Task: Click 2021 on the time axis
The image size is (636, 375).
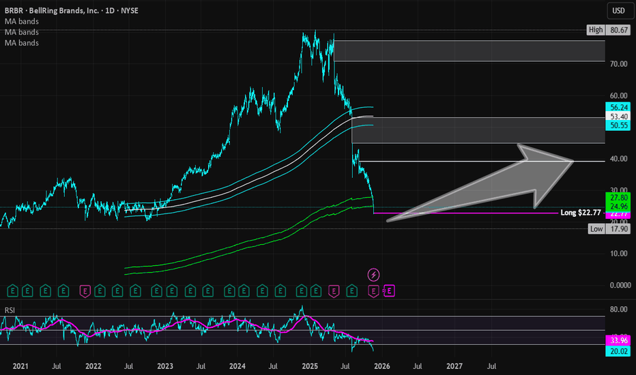Action: coord(20,366)
